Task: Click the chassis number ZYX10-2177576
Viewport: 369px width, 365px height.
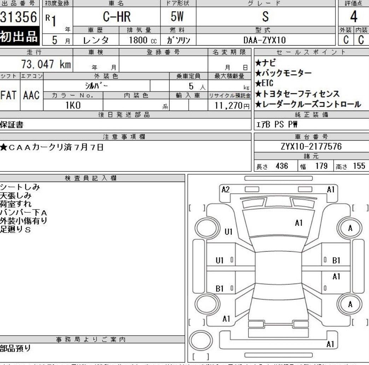Action: tap(311, 147)
